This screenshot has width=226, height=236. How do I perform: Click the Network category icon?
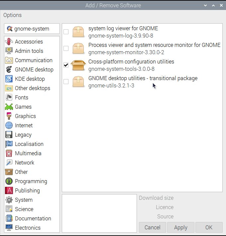click(9, 163)
